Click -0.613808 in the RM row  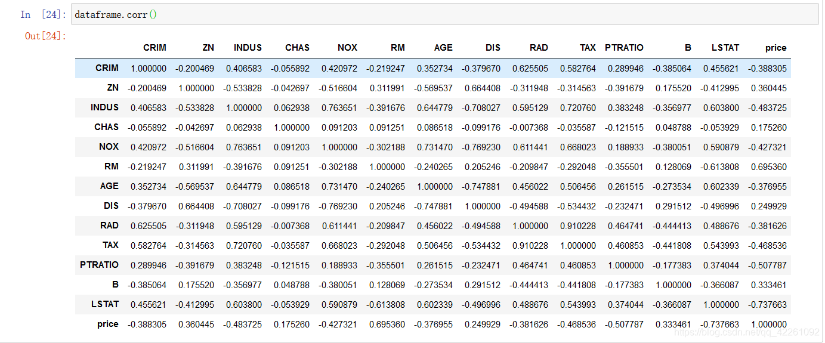(x=719, y=167)
